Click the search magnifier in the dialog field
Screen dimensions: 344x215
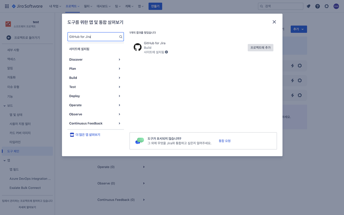click(x=121, y=37)
